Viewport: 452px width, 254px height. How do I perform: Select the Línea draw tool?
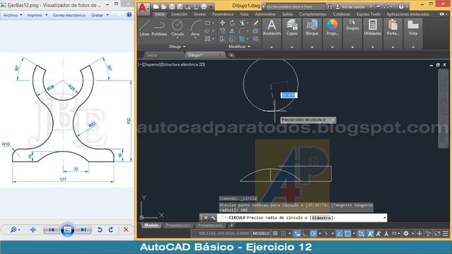(144, 28)
